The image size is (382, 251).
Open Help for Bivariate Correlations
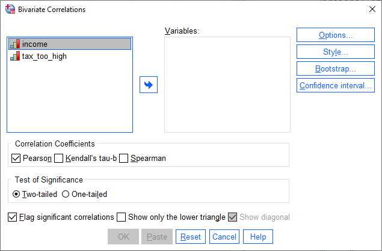[x=258, y=237]
